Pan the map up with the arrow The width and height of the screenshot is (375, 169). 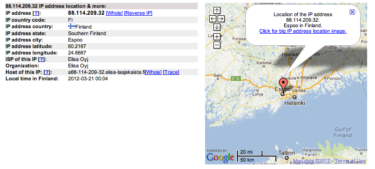click(217, 10)
